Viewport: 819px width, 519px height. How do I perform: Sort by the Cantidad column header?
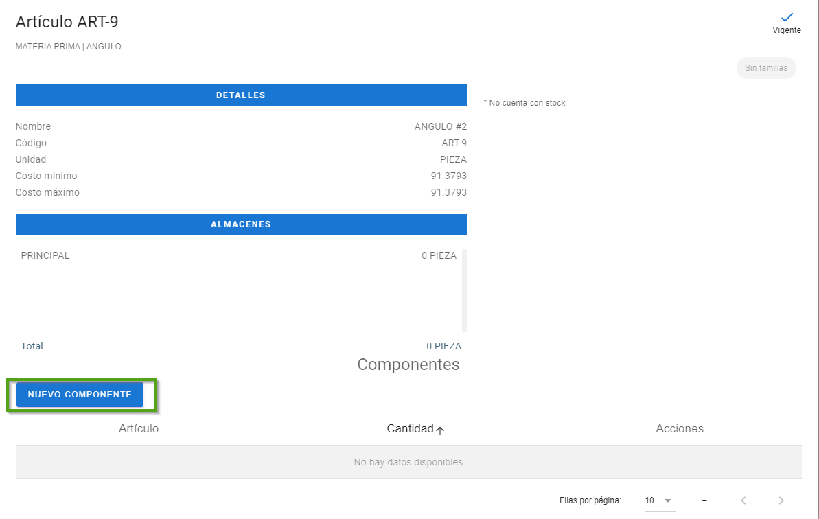click(410, 428)
